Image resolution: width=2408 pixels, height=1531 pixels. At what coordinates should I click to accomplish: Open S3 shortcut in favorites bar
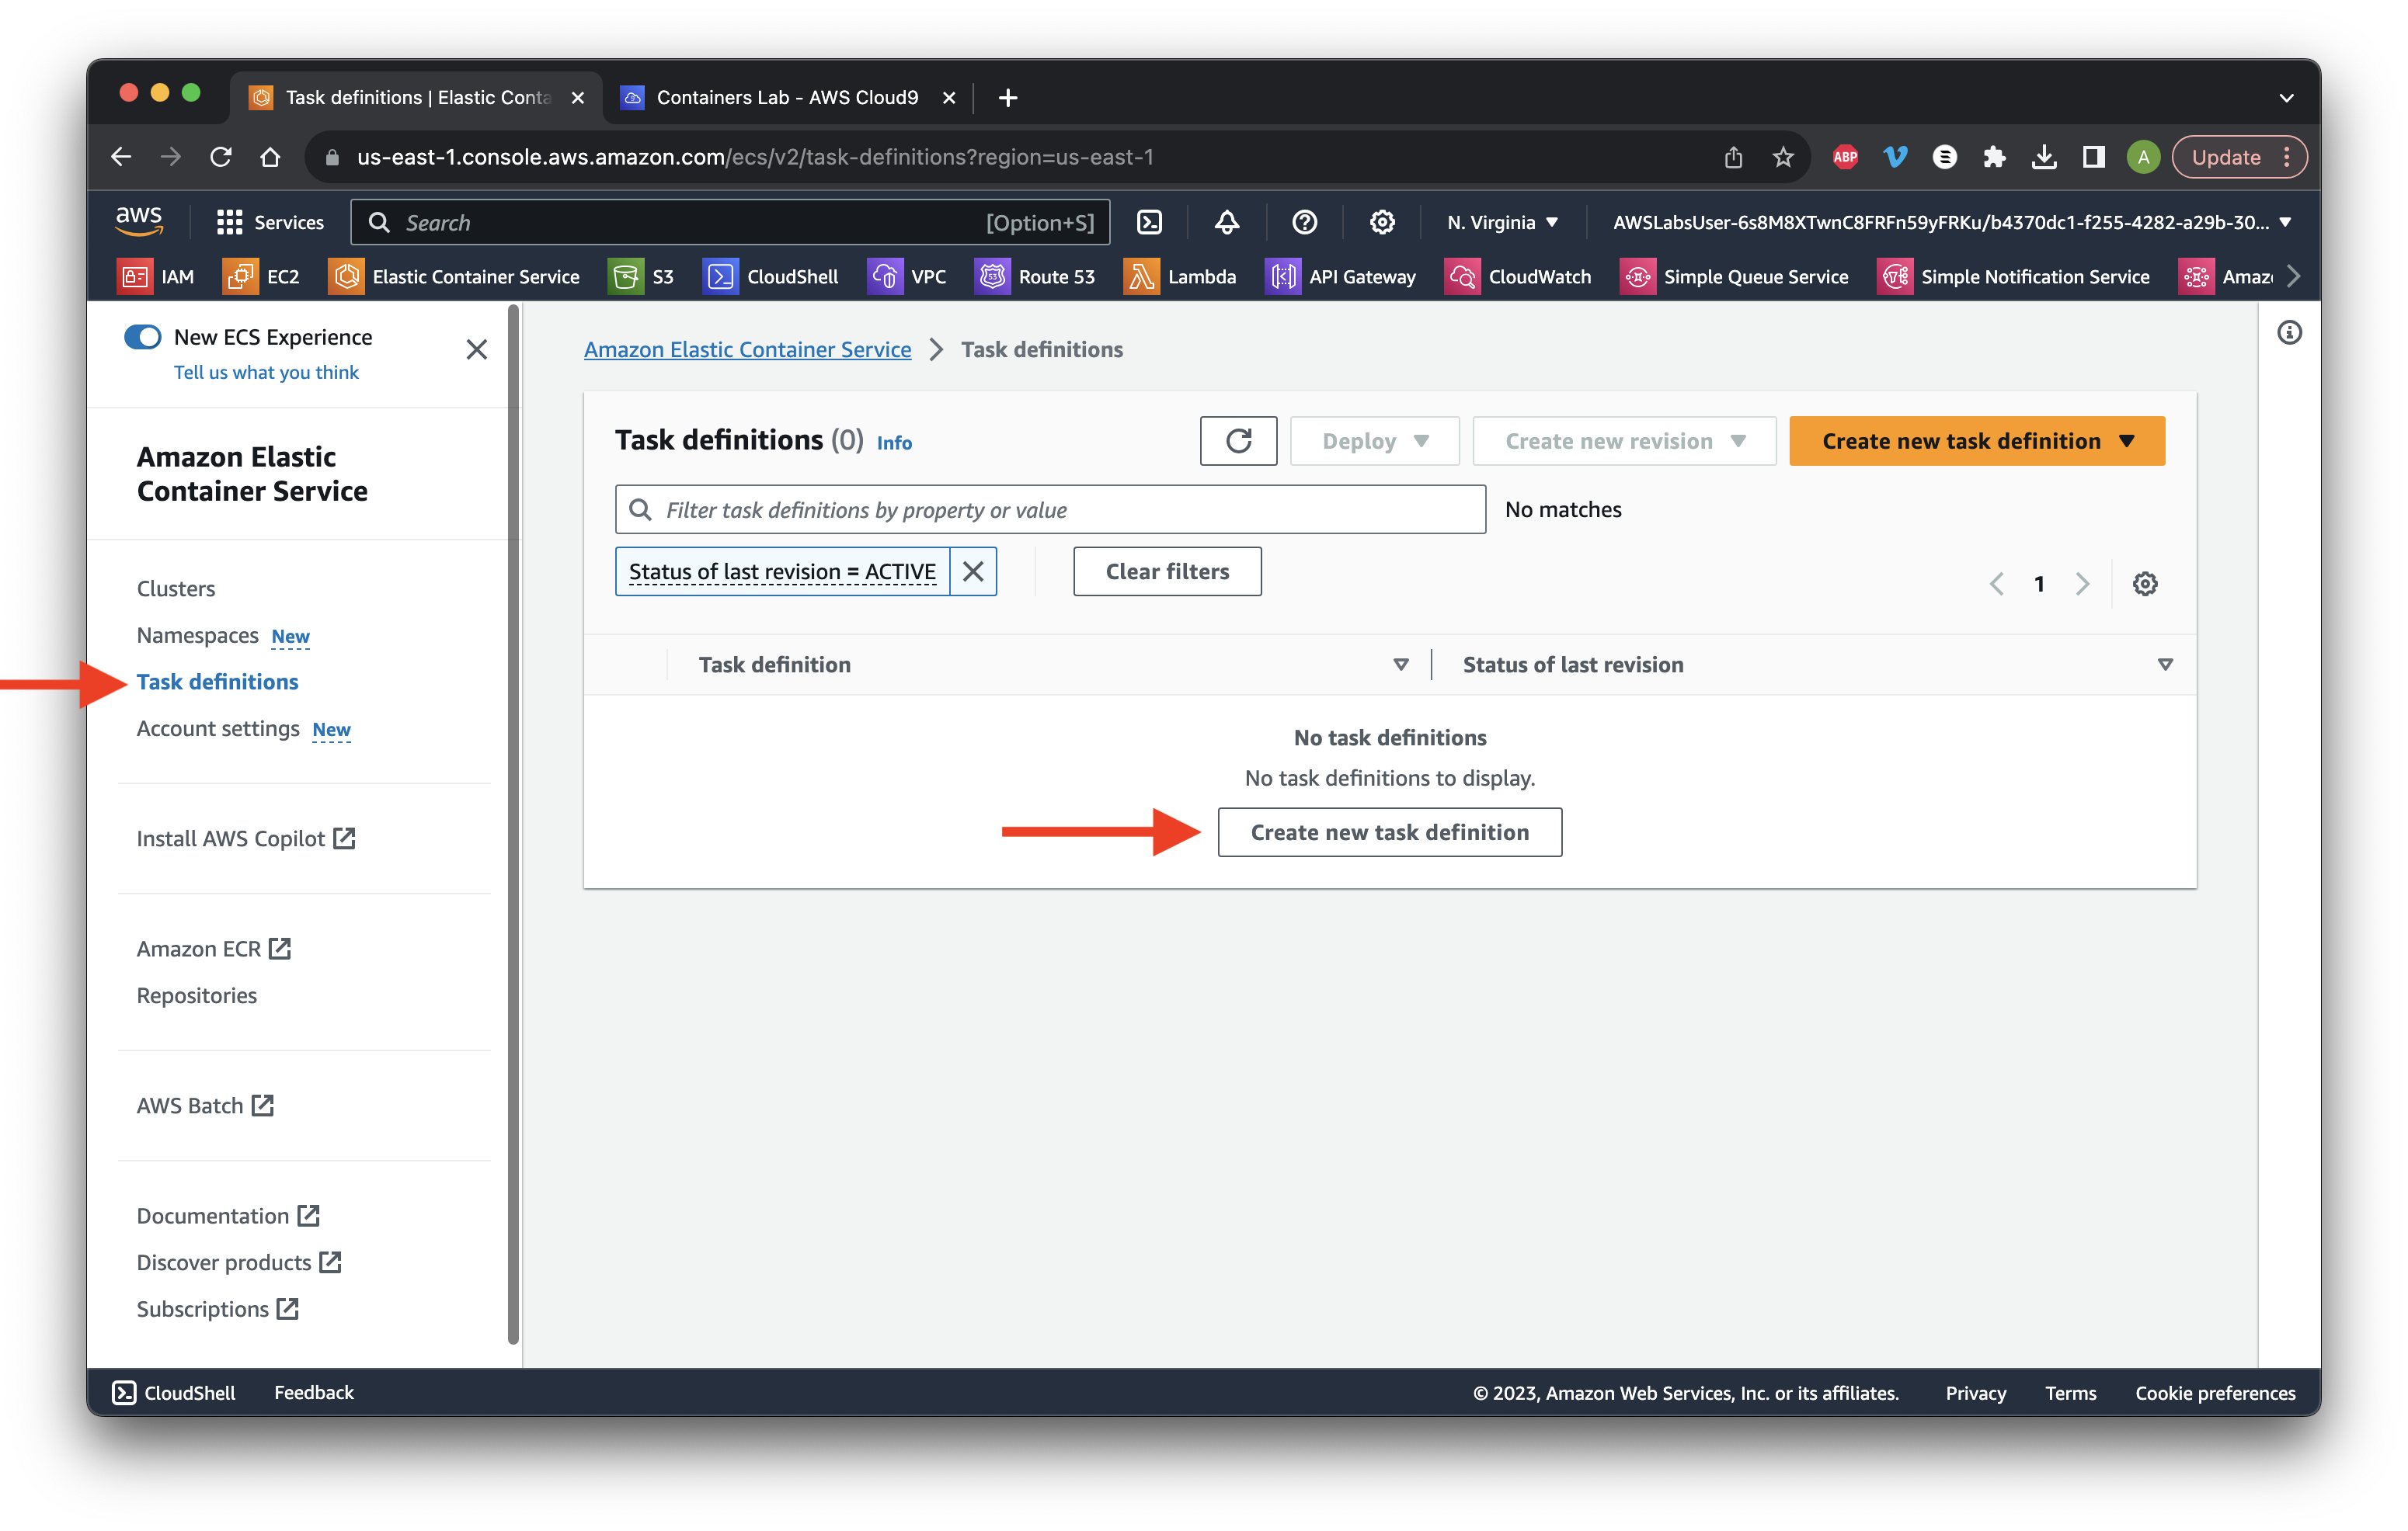641,277
